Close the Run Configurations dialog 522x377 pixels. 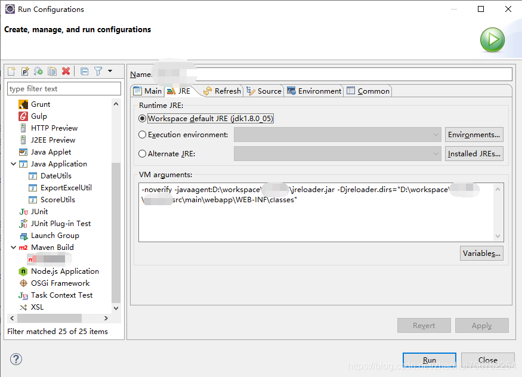488,360
